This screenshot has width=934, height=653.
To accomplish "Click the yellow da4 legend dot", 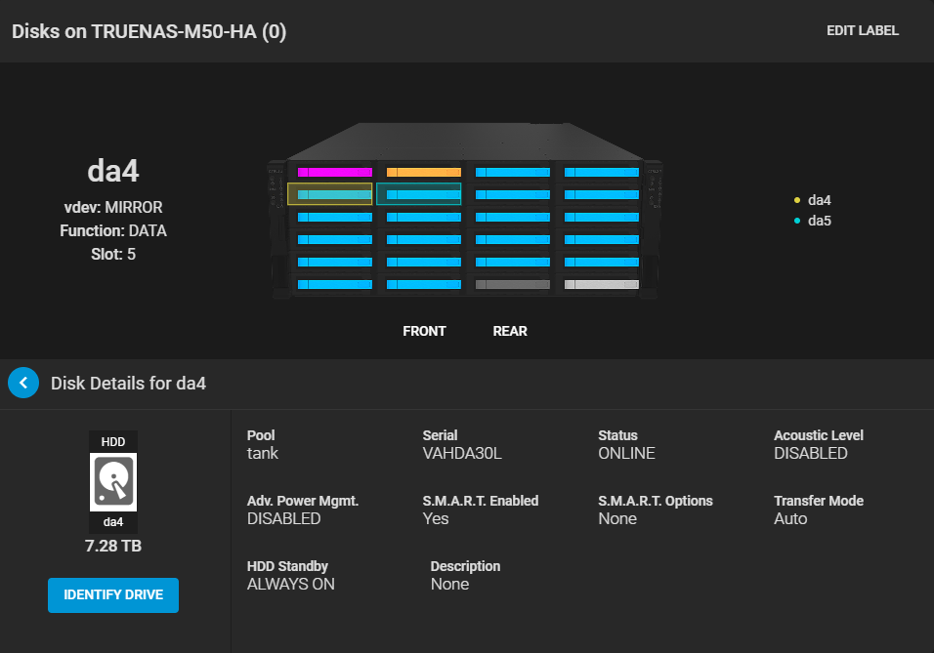I will point(797,200).
